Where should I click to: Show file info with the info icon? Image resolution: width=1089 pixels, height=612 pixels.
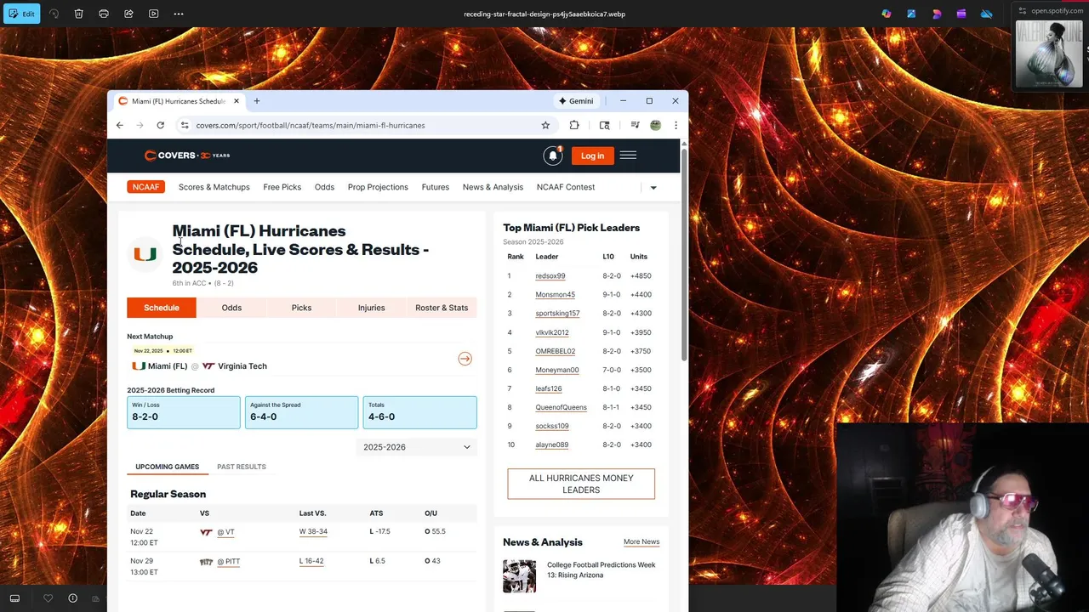(72, 598)
